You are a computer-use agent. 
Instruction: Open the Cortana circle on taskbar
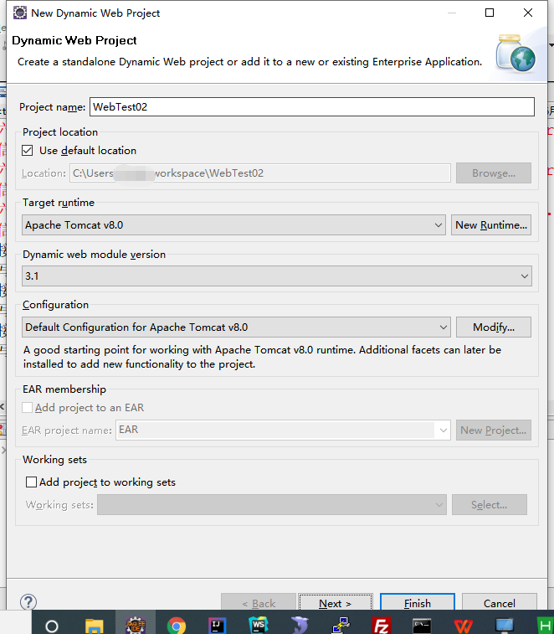(x=52, y=626)
